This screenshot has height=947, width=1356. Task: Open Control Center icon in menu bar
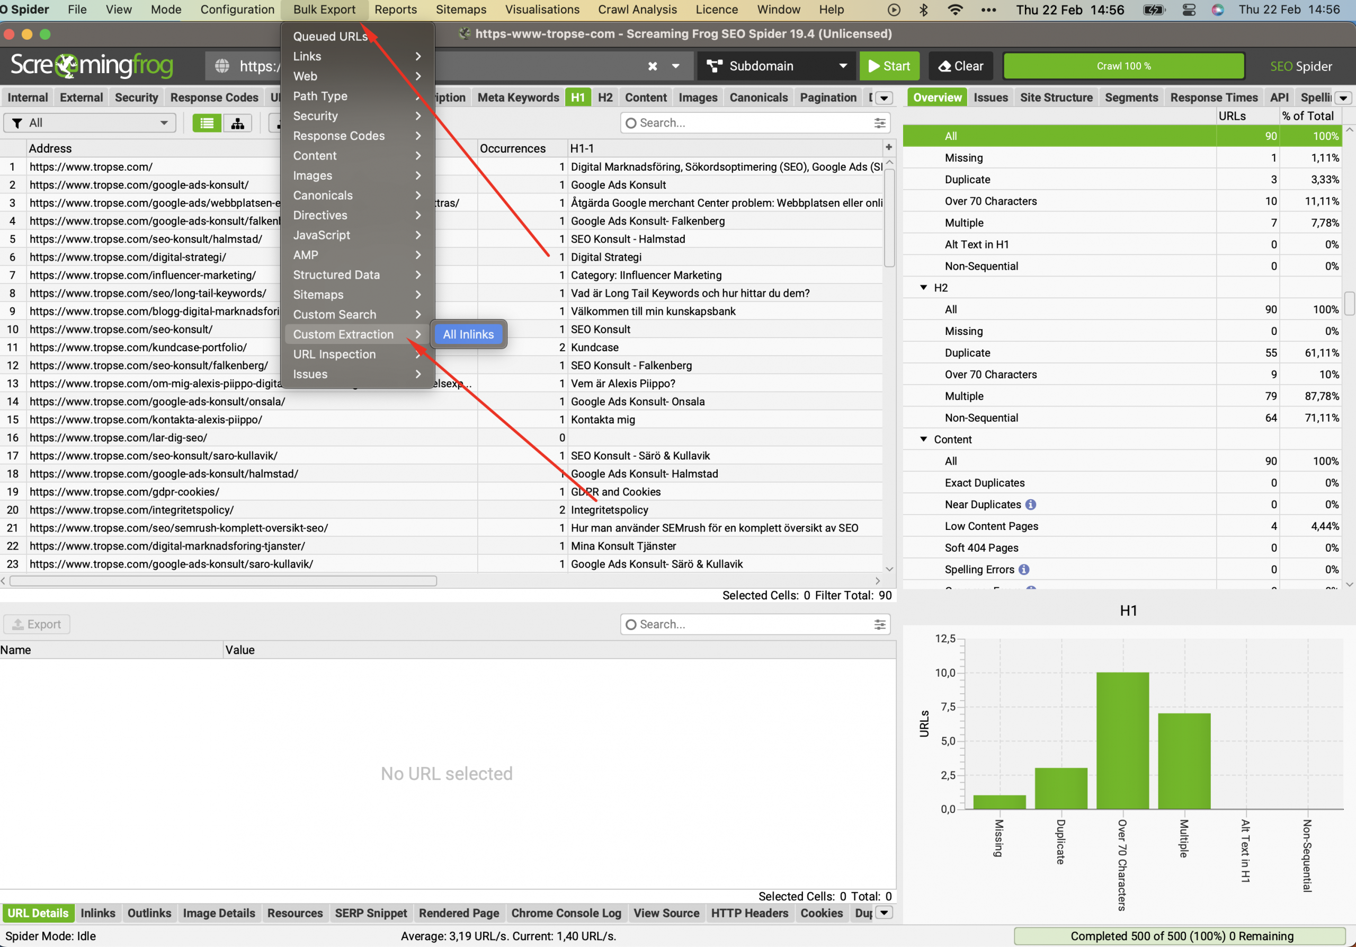[x=1189, y=10]
